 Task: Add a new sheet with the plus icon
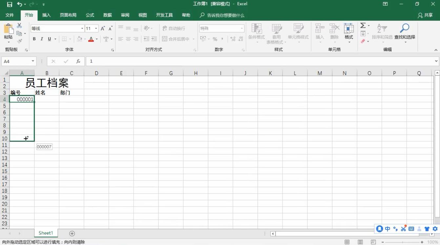coord(72,233)
